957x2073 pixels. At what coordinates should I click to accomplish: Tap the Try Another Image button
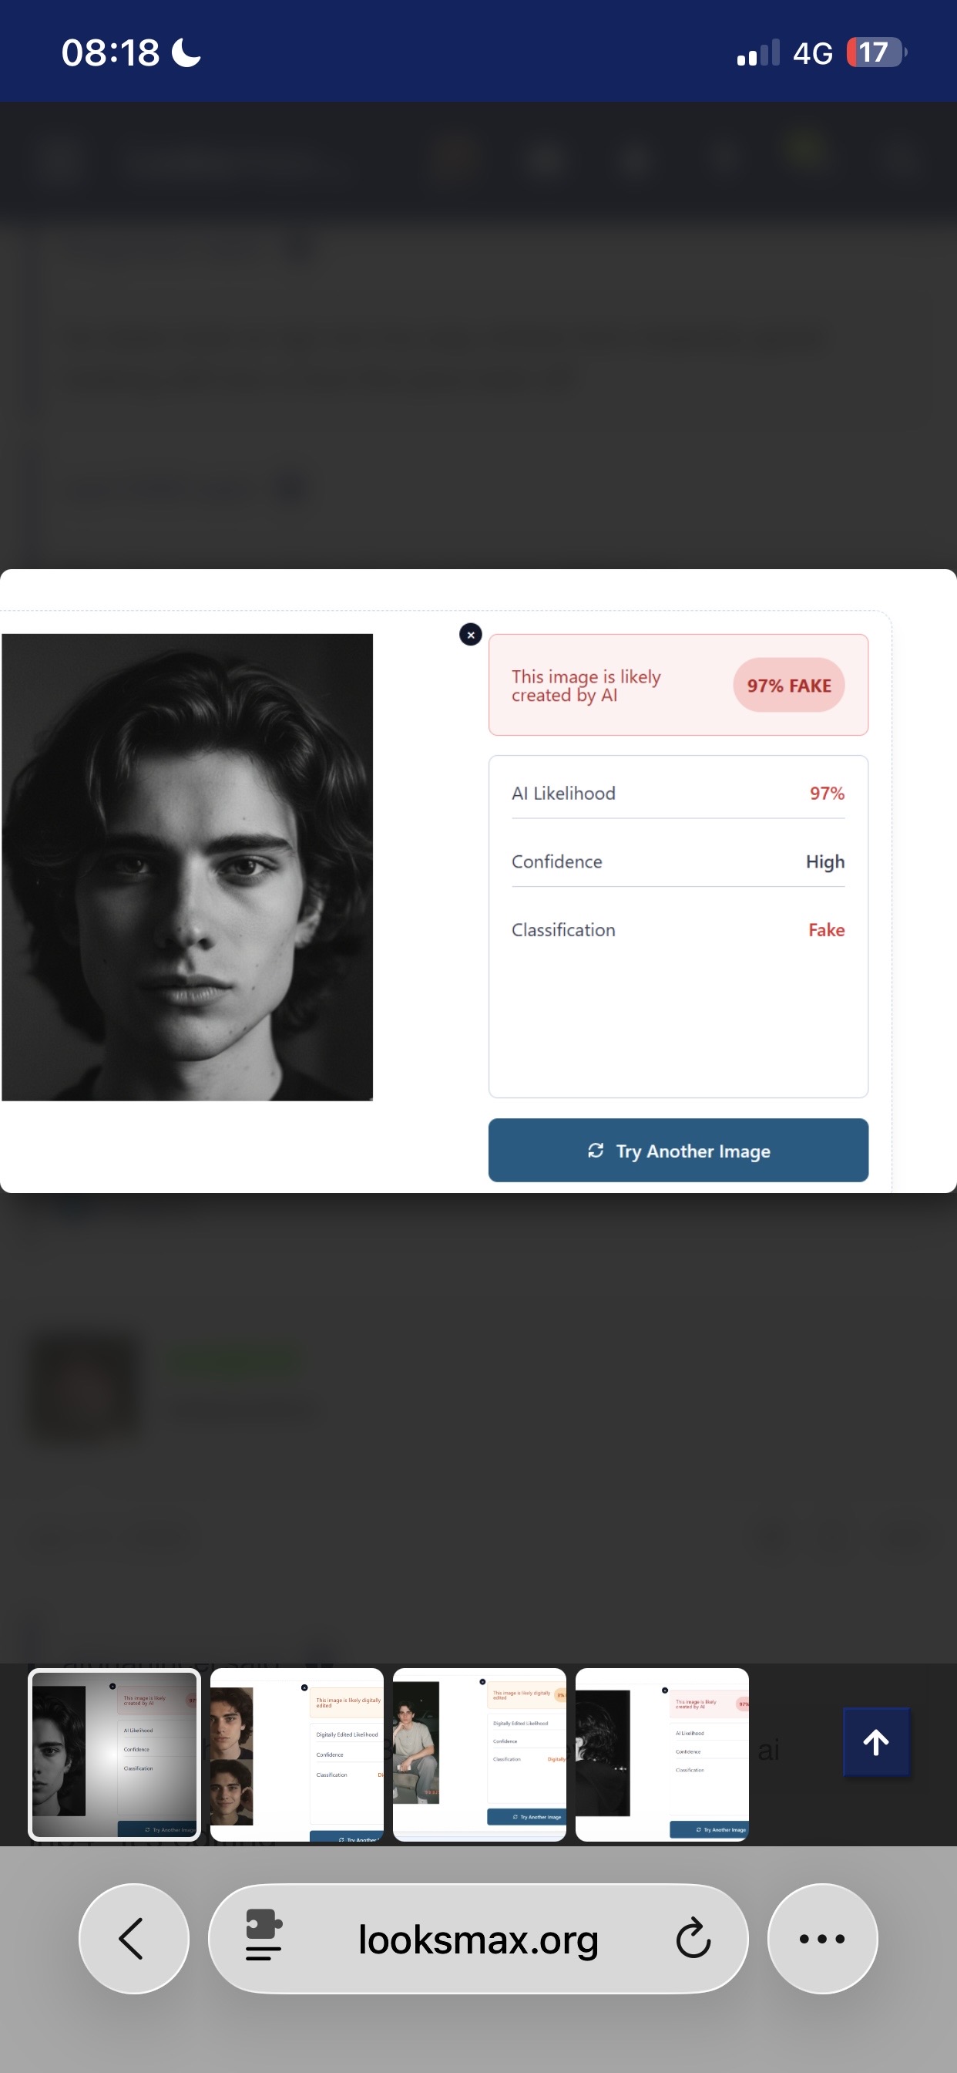point(678,1150)
